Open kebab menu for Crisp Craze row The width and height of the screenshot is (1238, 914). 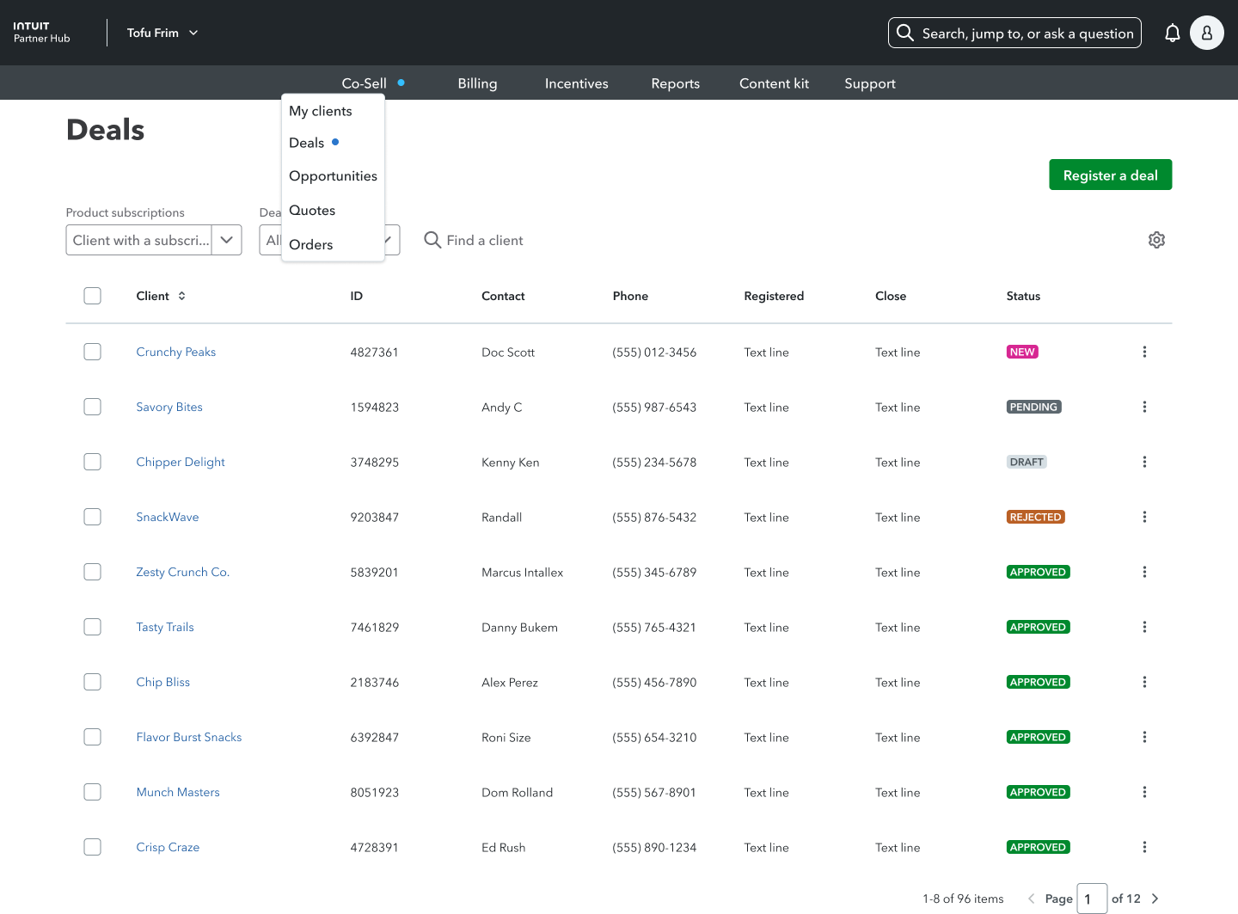[1144, 847]
